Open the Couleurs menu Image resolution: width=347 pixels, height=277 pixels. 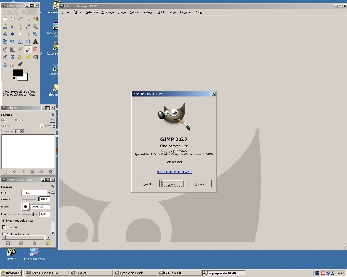147,12
